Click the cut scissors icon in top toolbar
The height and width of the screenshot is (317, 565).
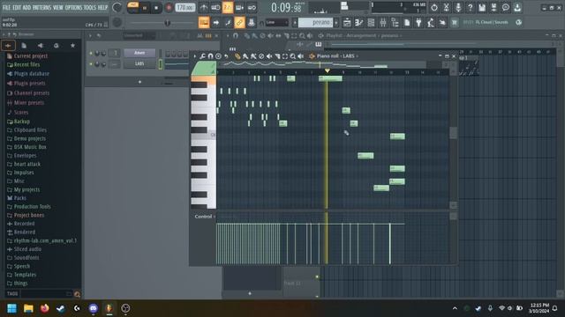point(446,7)
